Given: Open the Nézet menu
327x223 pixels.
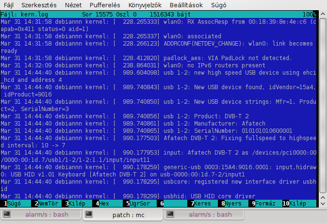Looking at the screenshot, I should point(73,5).
